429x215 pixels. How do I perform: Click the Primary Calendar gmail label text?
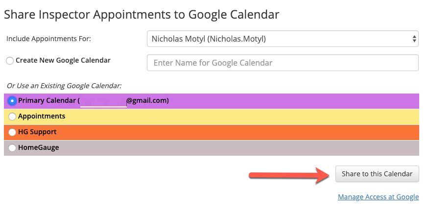93,101
